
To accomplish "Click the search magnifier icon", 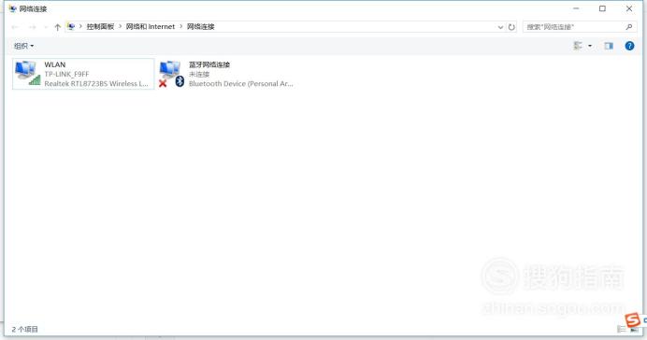I will [x=629, y=27].
